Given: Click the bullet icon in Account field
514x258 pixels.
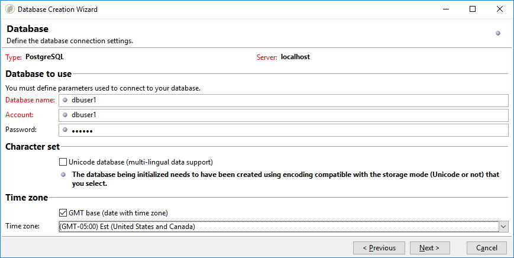Looking at the screenshot, I should pyautogui.click(x=65, y=115).
